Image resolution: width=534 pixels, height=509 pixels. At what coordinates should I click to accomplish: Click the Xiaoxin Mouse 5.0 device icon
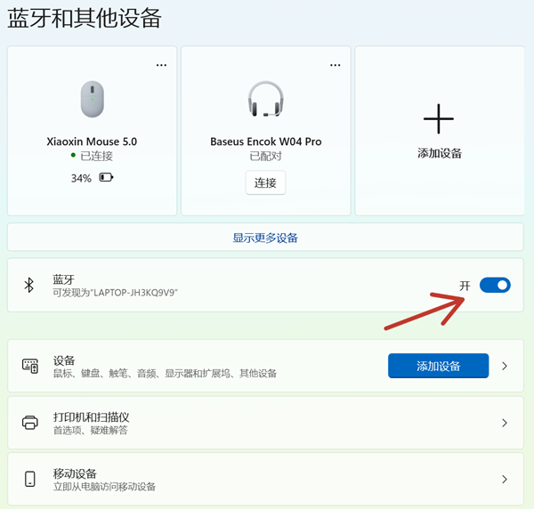pyautogui.click(x=92, y=99)
